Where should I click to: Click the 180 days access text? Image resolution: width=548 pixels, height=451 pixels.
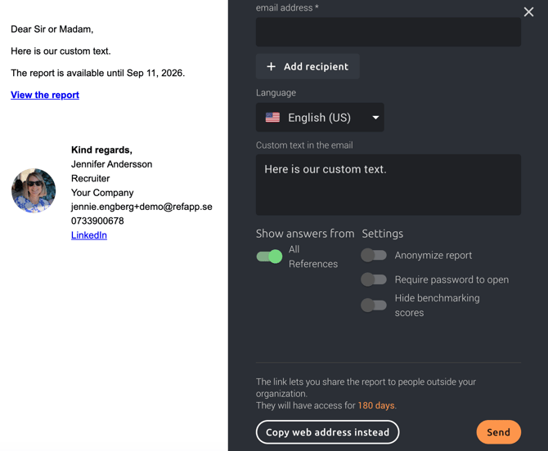point(375,405)
